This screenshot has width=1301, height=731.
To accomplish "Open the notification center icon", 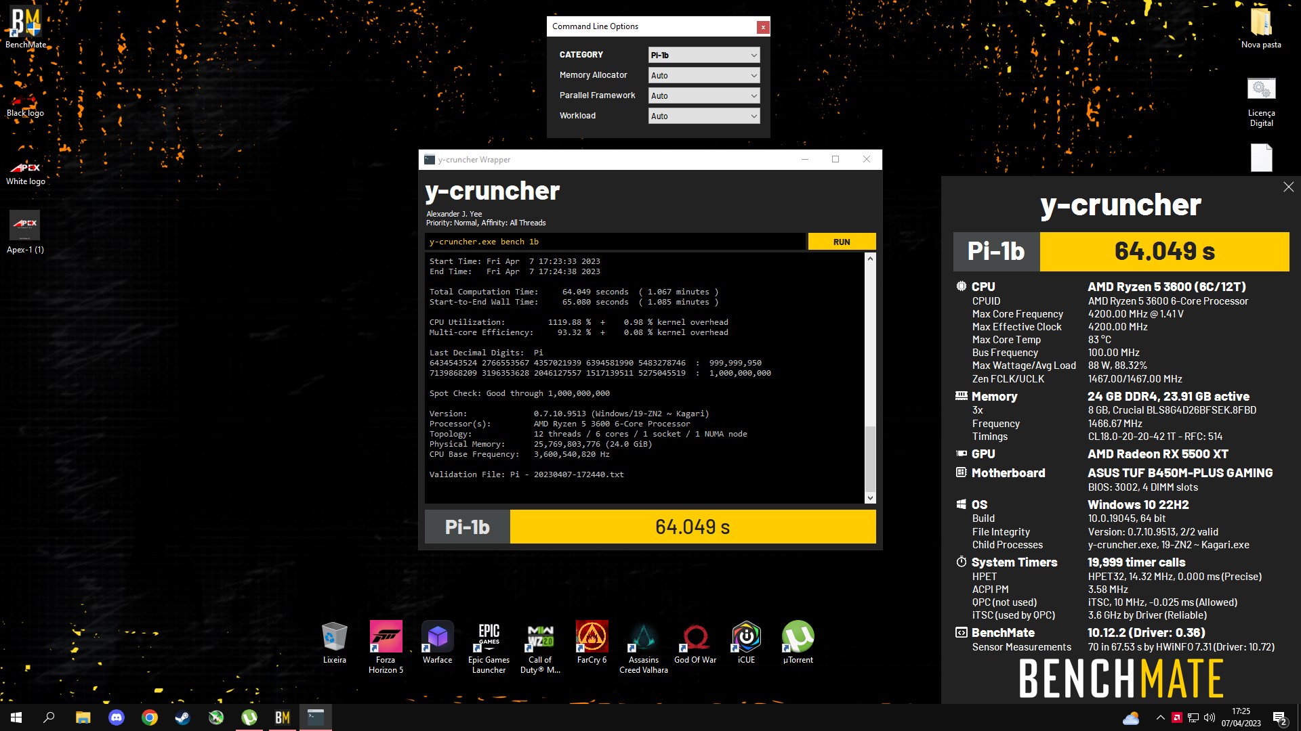I will click(x=1280, y=717).
